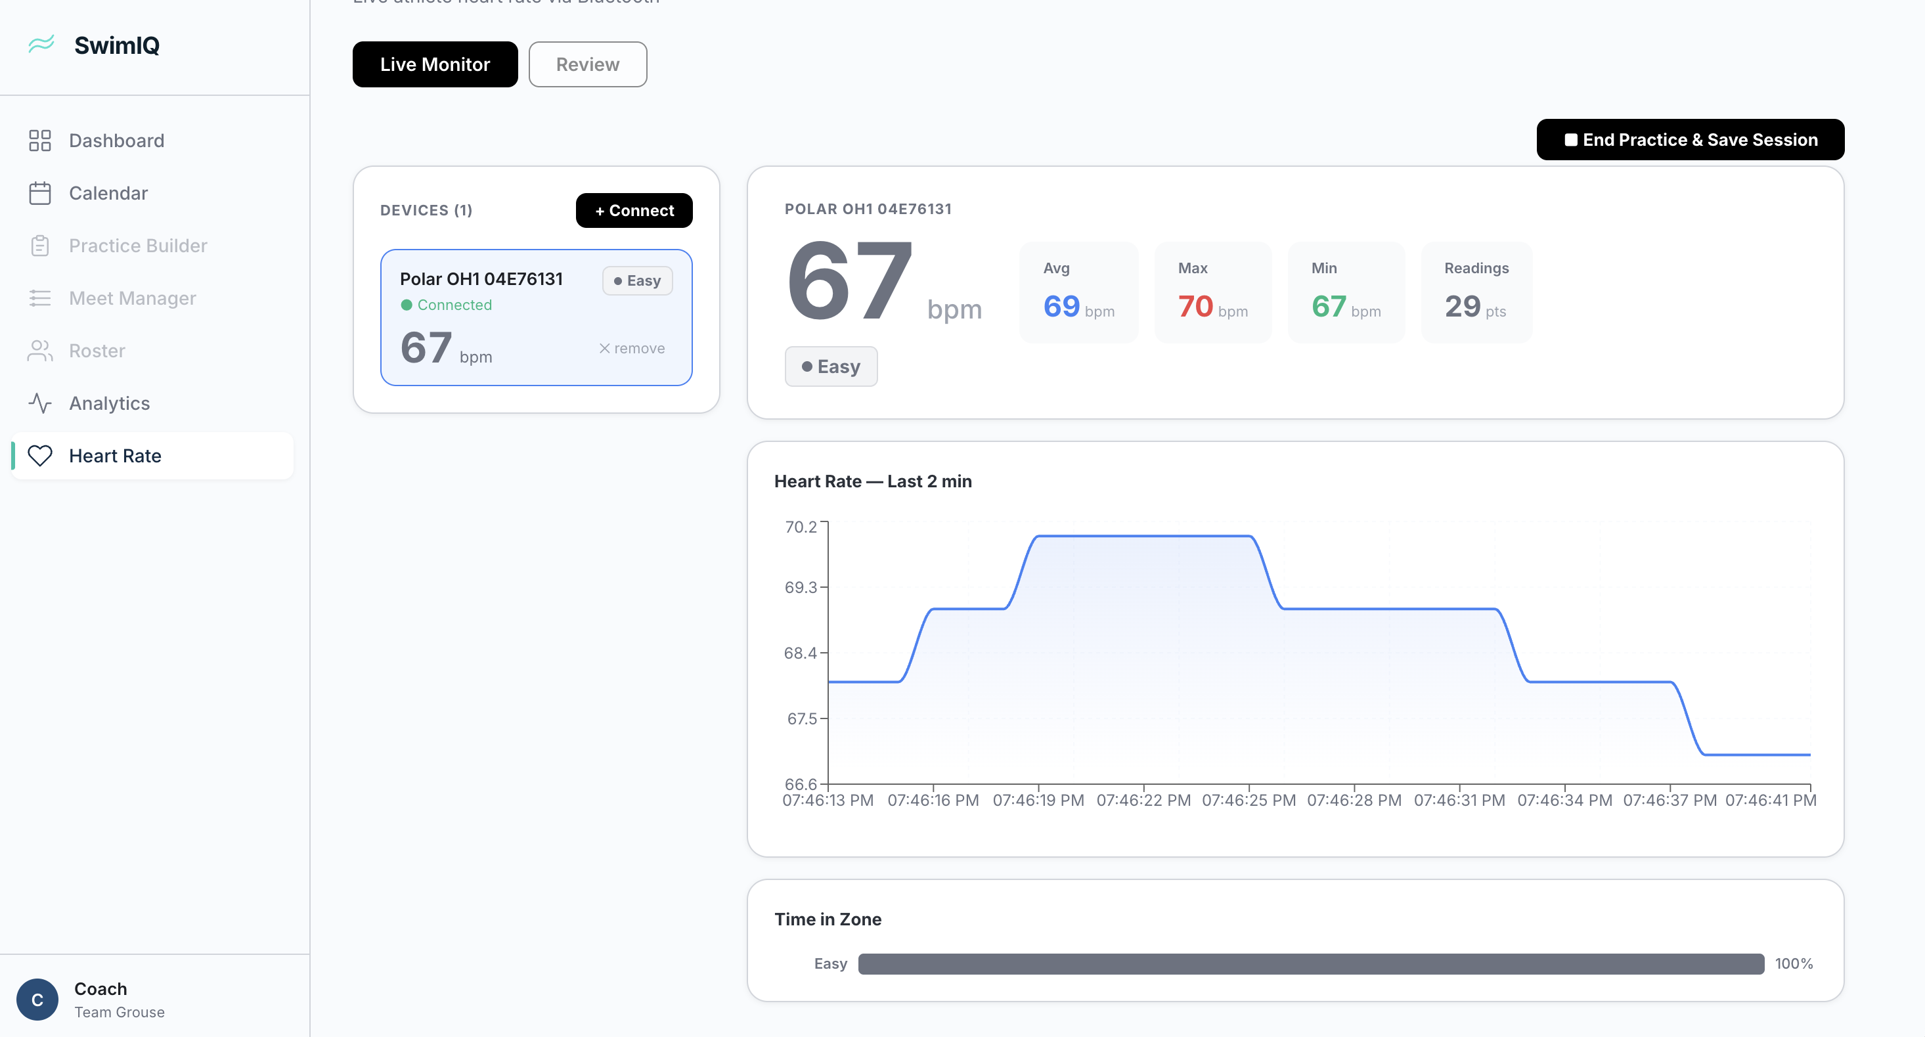This screenshot has height=1037, width=1925.
Task: Click the Heart Rate heart icon
Action: click(x=39, y=456)
